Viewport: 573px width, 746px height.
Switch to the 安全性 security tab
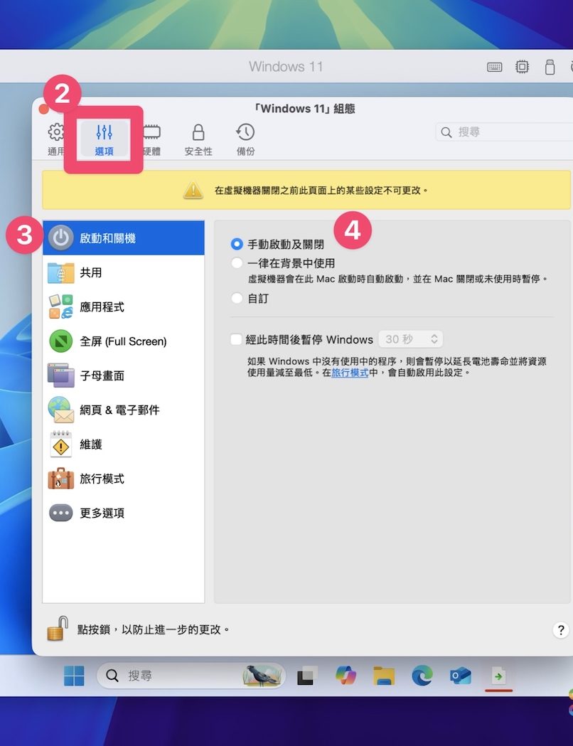pyautogui.click(x=198, y=139)
